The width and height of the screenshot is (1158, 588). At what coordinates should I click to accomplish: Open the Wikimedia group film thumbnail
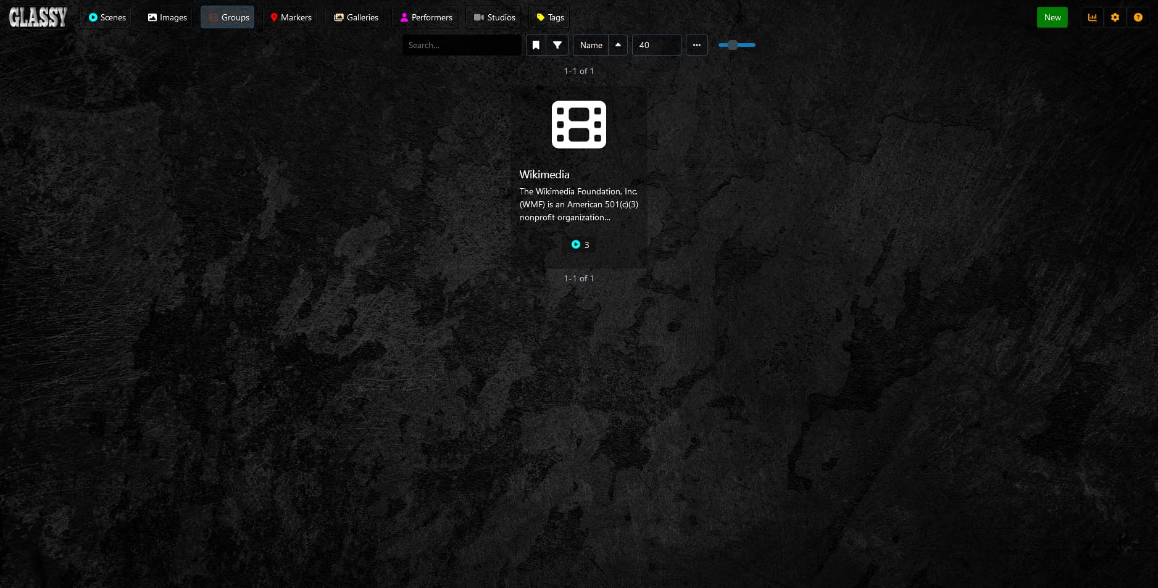click(x=578, y=125)
